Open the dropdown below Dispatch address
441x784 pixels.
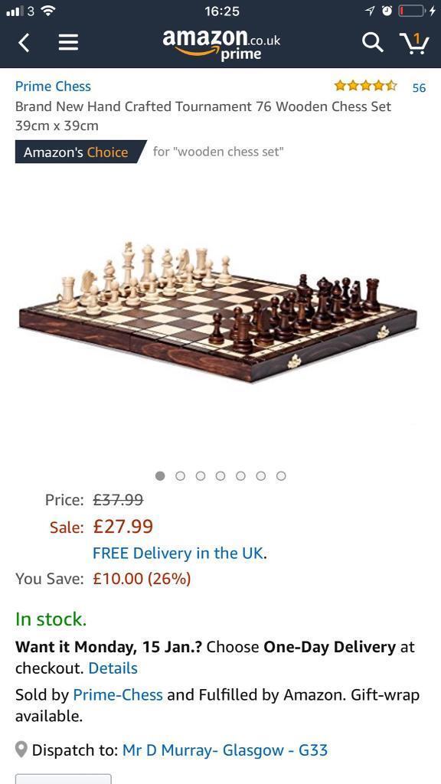click(64, 779)
